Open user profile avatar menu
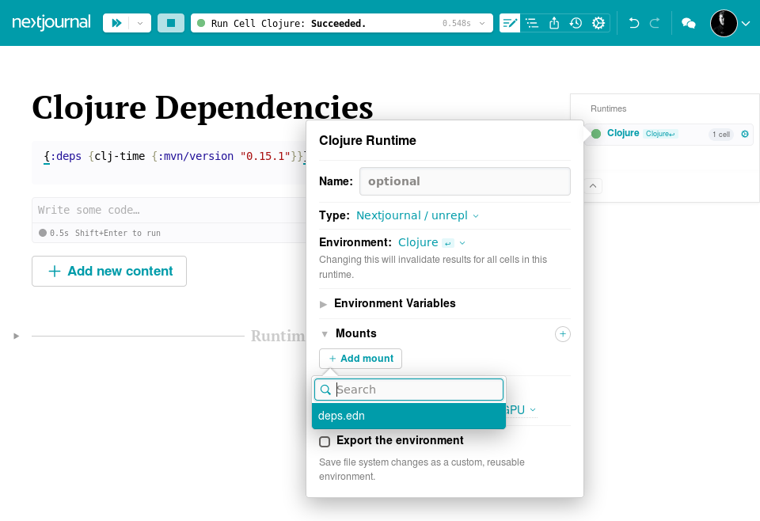 (724, 23)
